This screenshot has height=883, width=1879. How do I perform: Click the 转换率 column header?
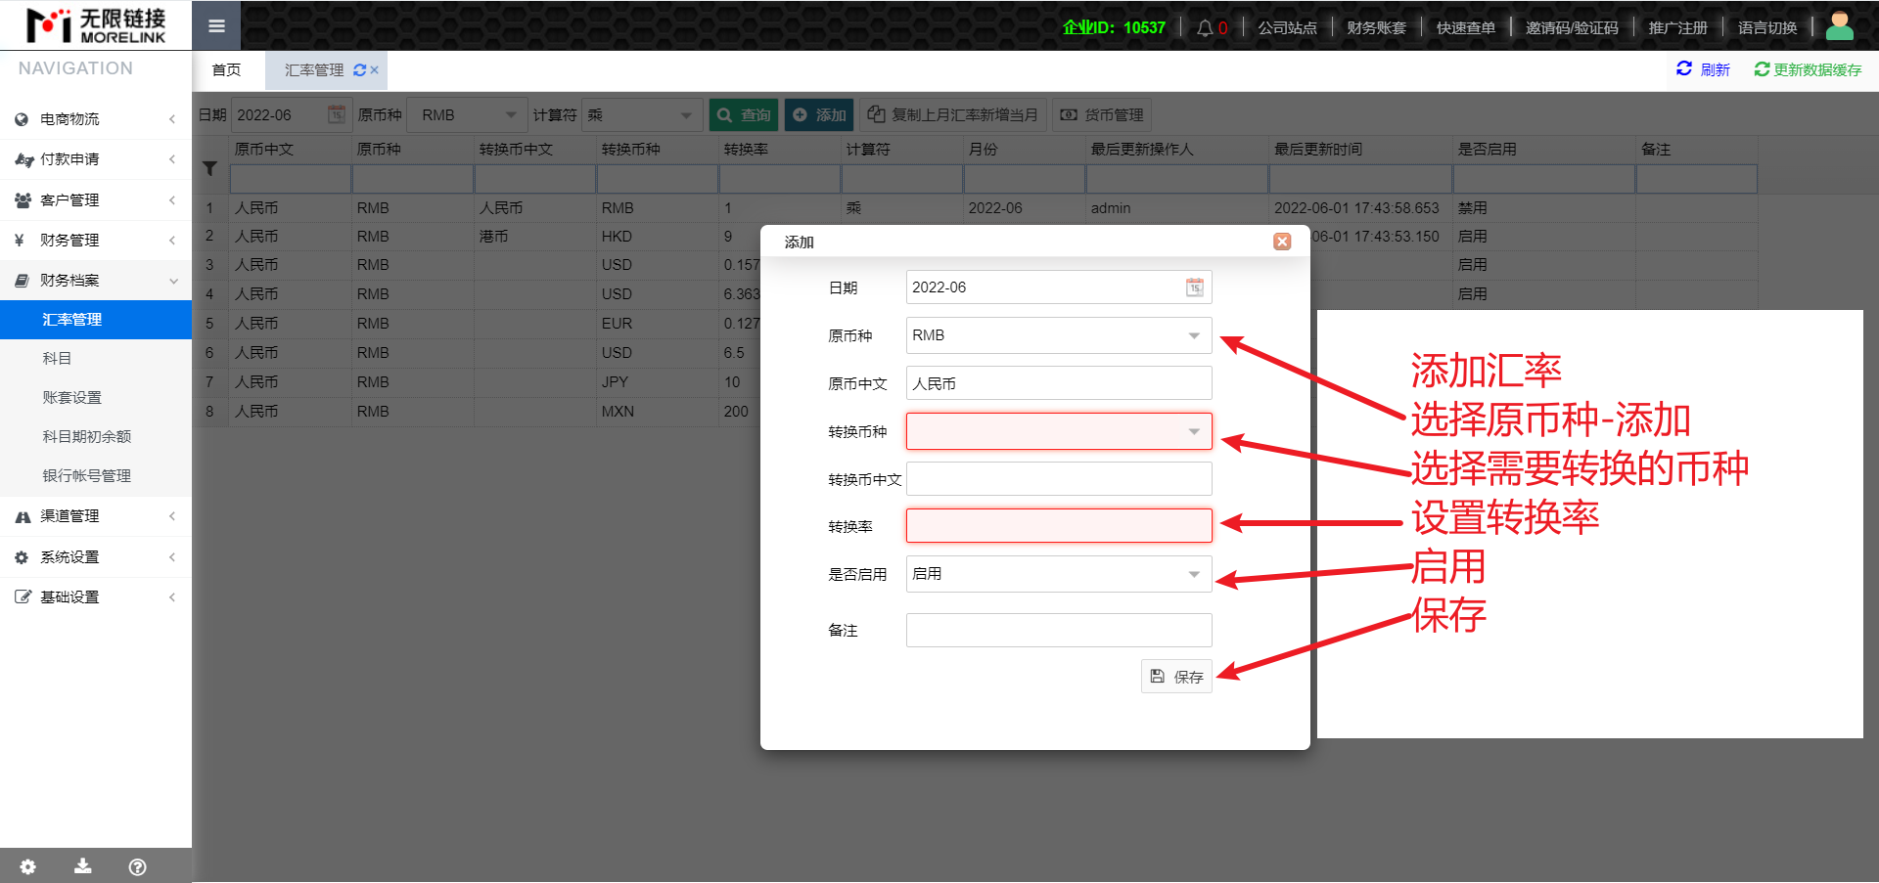pyautogui.click(x=780, y=150)
